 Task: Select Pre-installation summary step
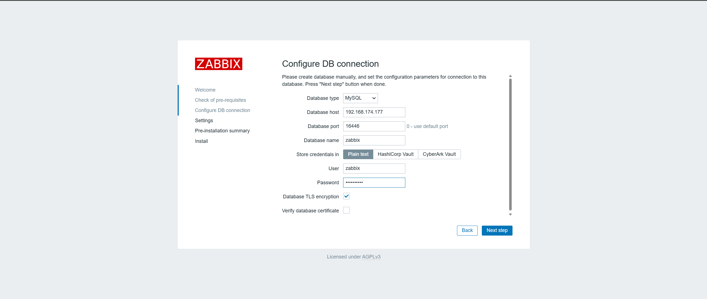(x=222, y=131)
